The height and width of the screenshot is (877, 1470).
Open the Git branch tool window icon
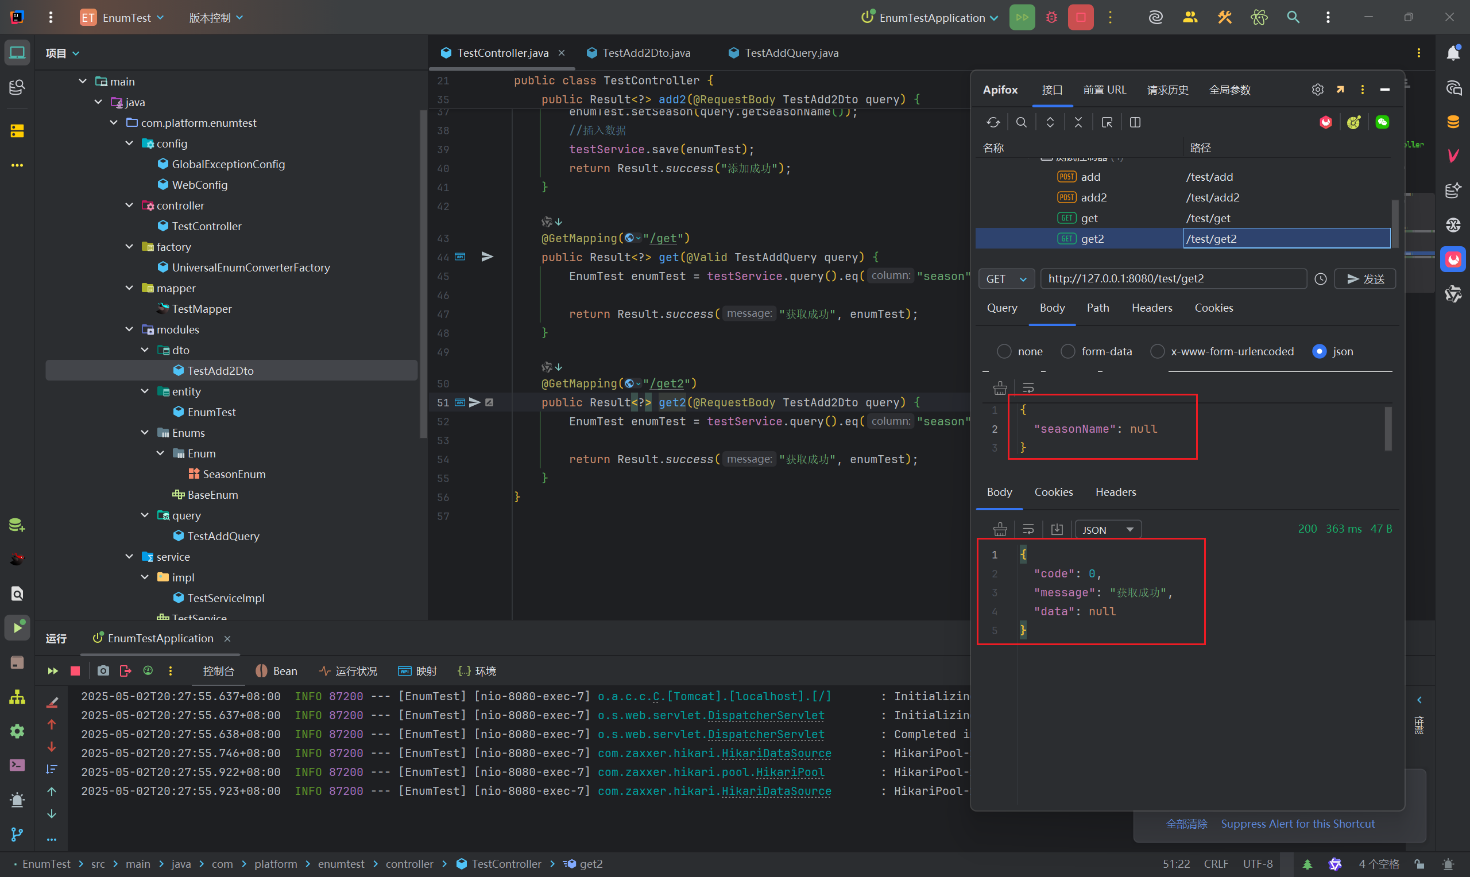[x=17, y=835]
